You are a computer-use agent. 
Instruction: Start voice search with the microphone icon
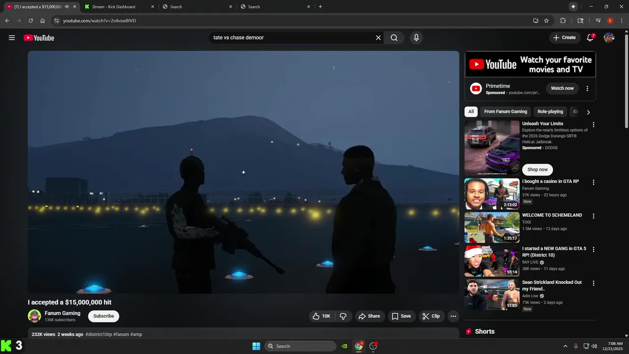pyautogui.click(x=416, y=38)
